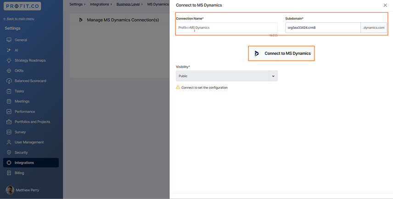
Task: Click the Survey list icon
Action: [9, 132]
